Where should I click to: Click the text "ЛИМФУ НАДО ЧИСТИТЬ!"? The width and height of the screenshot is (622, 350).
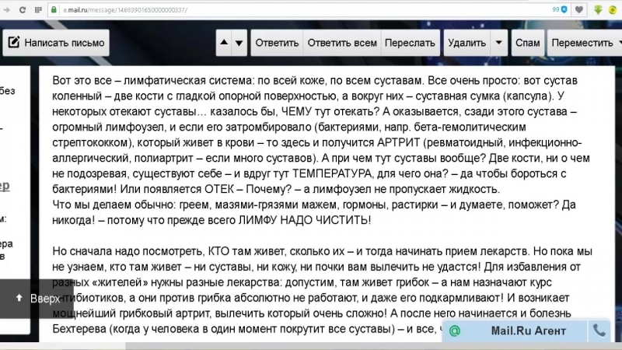click(x=305, y=220)
